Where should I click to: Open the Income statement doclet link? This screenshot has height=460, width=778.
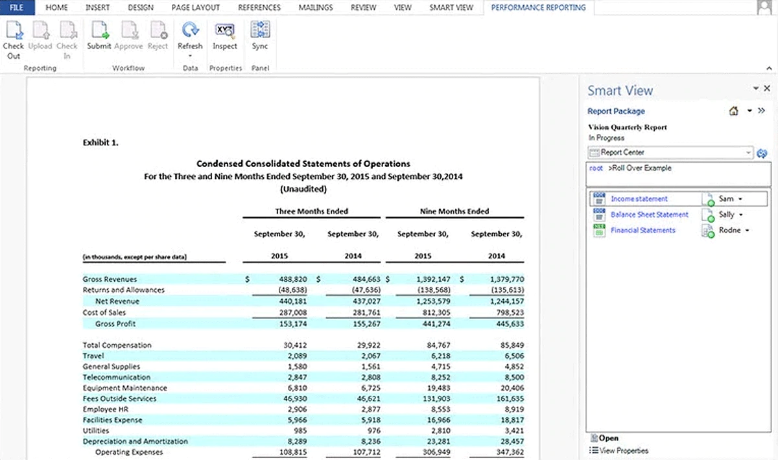coord(639,199)
